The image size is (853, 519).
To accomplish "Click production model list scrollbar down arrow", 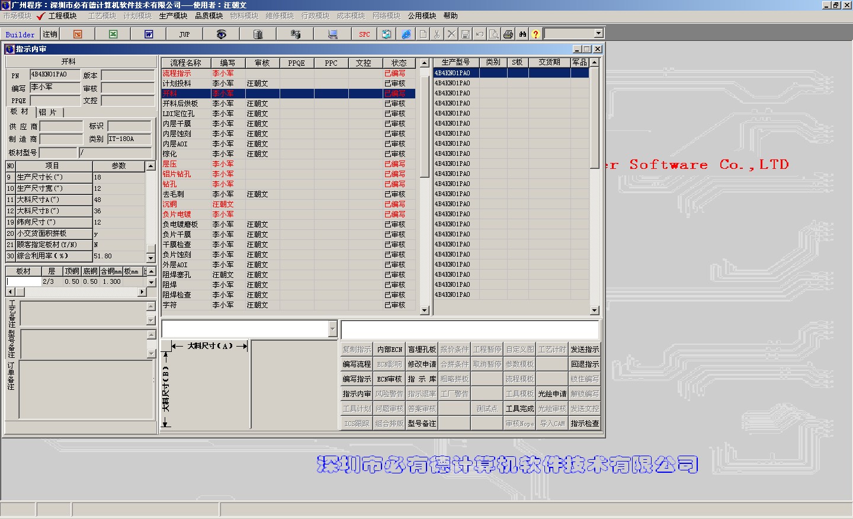I will pos(594,310).
